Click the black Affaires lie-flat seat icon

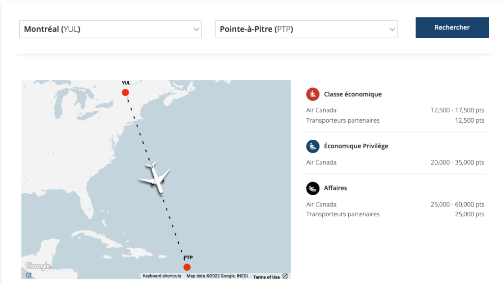tap(312, 188)
